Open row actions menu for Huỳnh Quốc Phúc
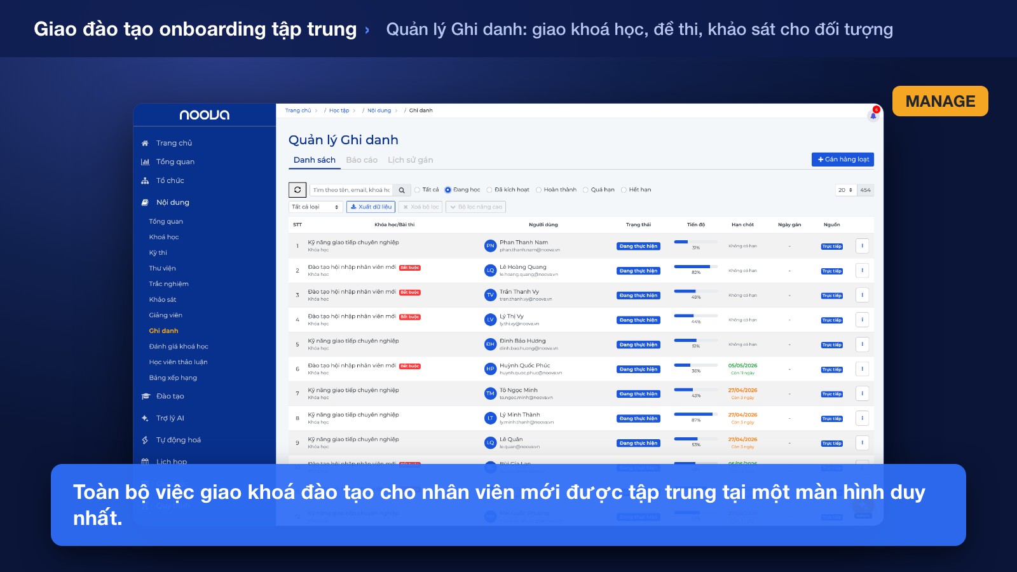This screenshot has width=1017, height=572. [863, 369]
